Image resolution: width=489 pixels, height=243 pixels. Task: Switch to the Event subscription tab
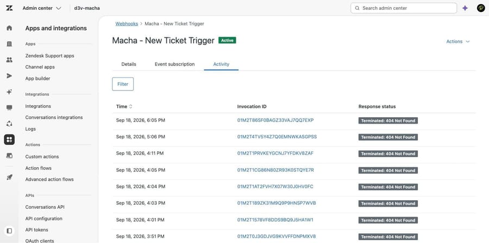pos(174,64)
